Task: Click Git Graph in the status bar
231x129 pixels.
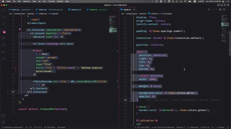Action: pos(61,127)
